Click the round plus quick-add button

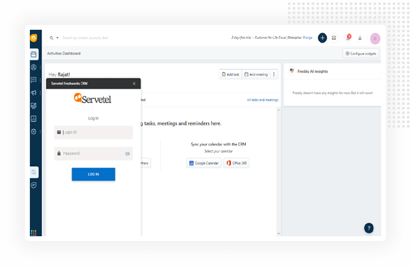(x=322, y=38)
